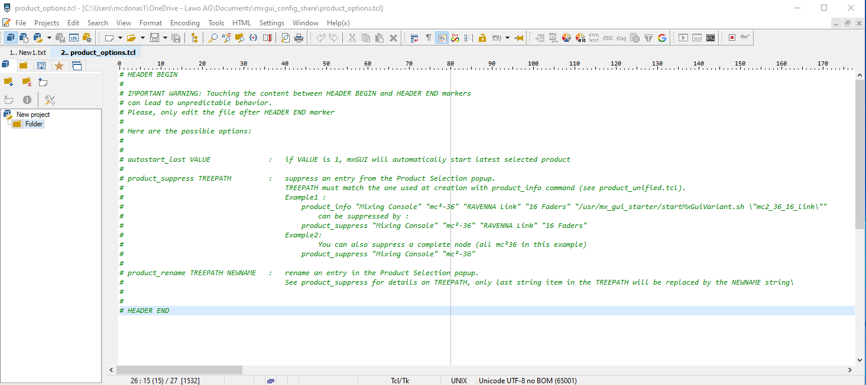Open the command prompt console icon

pyautogui.click(x=711, y=38)
